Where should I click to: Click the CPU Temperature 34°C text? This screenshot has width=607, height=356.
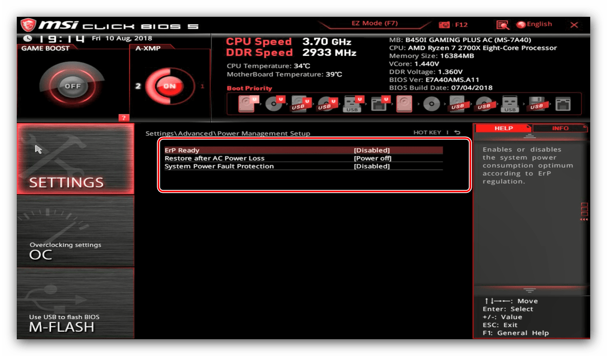tap(268, 66)
